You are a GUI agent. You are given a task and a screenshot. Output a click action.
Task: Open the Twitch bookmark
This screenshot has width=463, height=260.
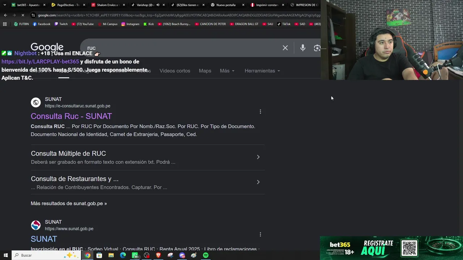[61, 24]
